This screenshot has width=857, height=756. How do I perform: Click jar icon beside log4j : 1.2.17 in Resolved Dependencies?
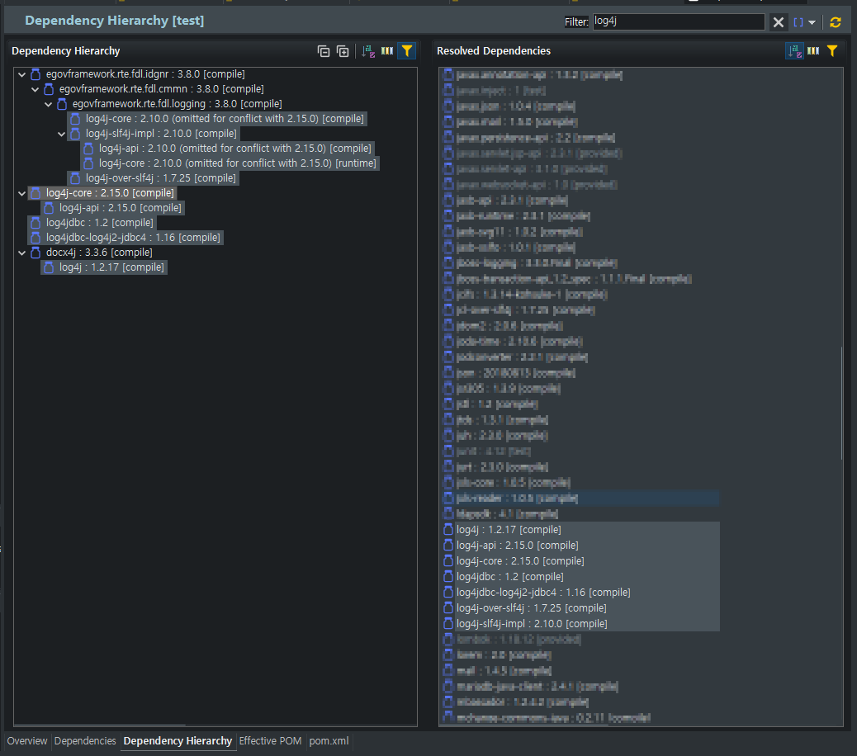tap(448, 530)
